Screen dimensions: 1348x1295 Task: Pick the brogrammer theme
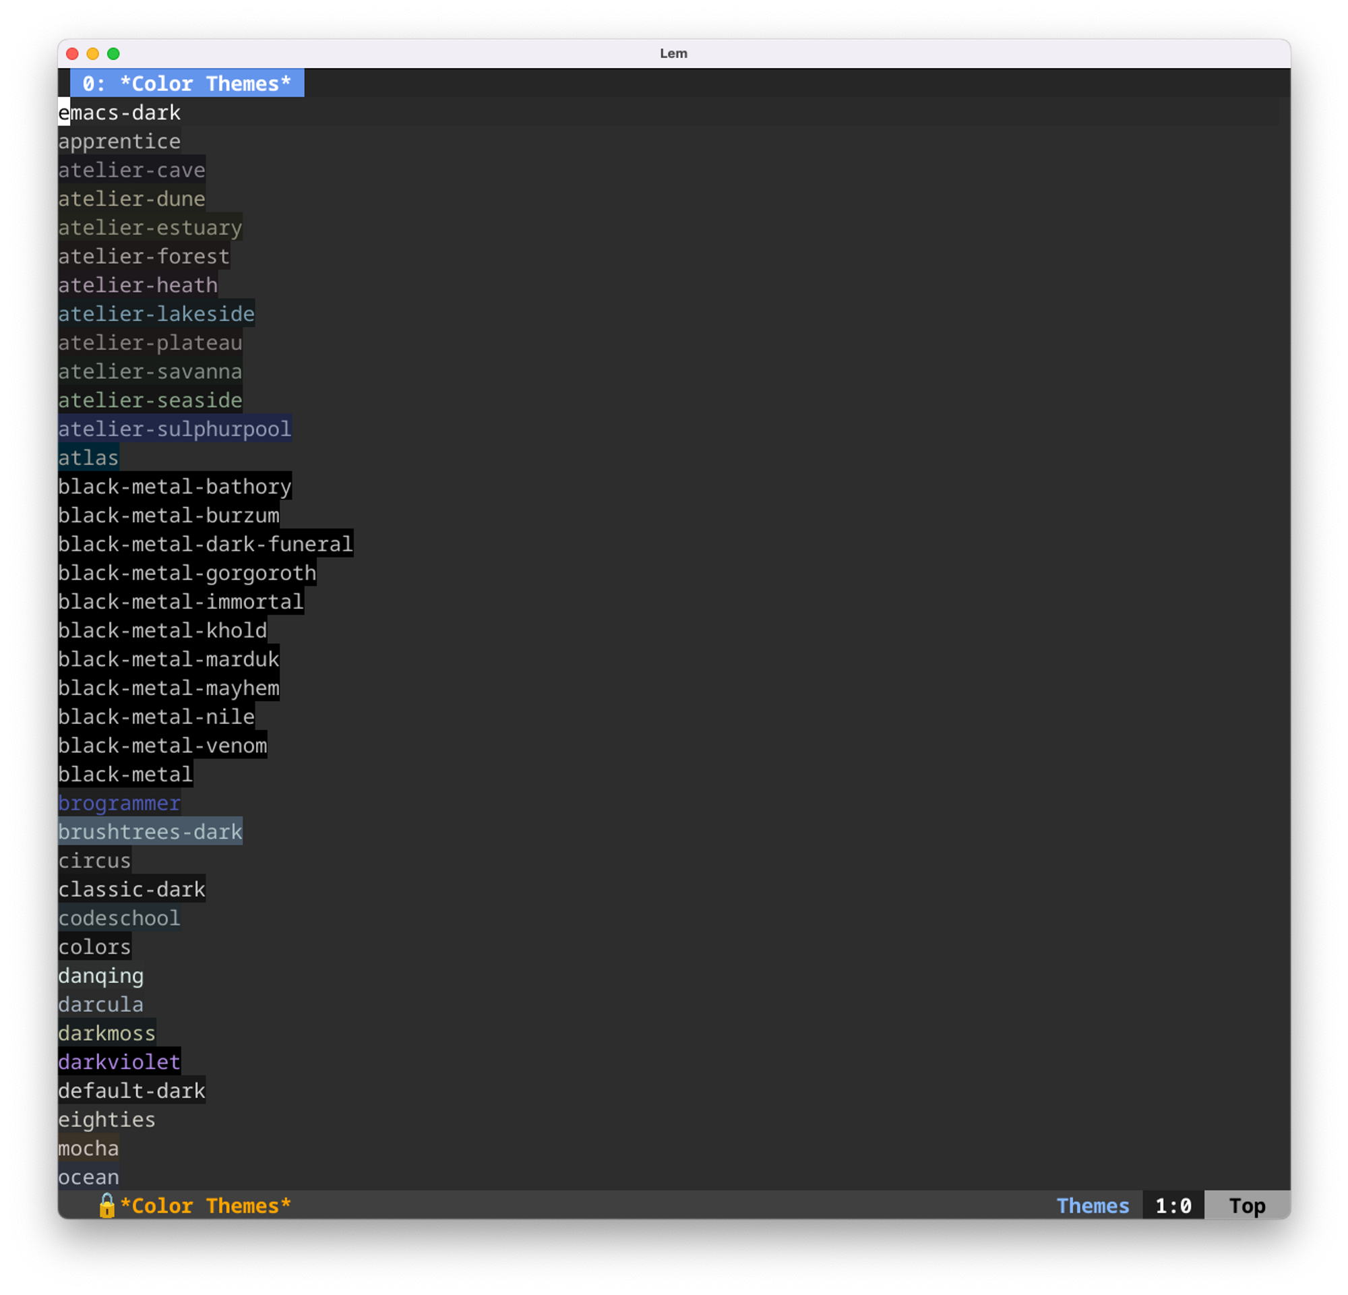tap(120, 804)
